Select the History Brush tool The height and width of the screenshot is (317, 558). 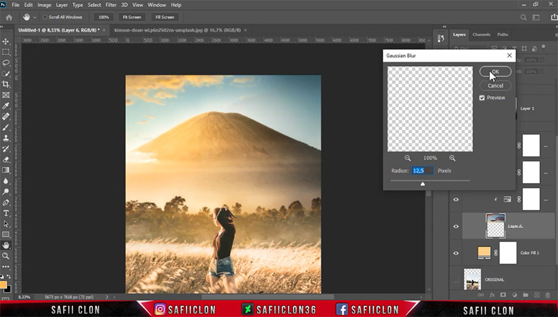pos(6,149)
